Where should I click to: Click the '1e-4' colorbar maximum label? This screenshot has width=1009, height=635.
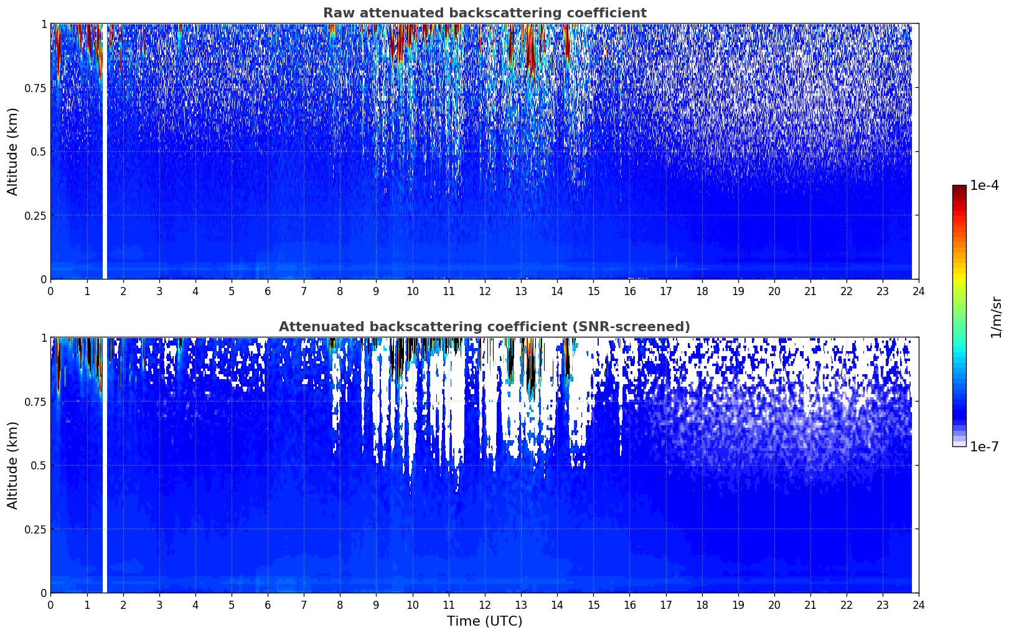coord(984,186)
